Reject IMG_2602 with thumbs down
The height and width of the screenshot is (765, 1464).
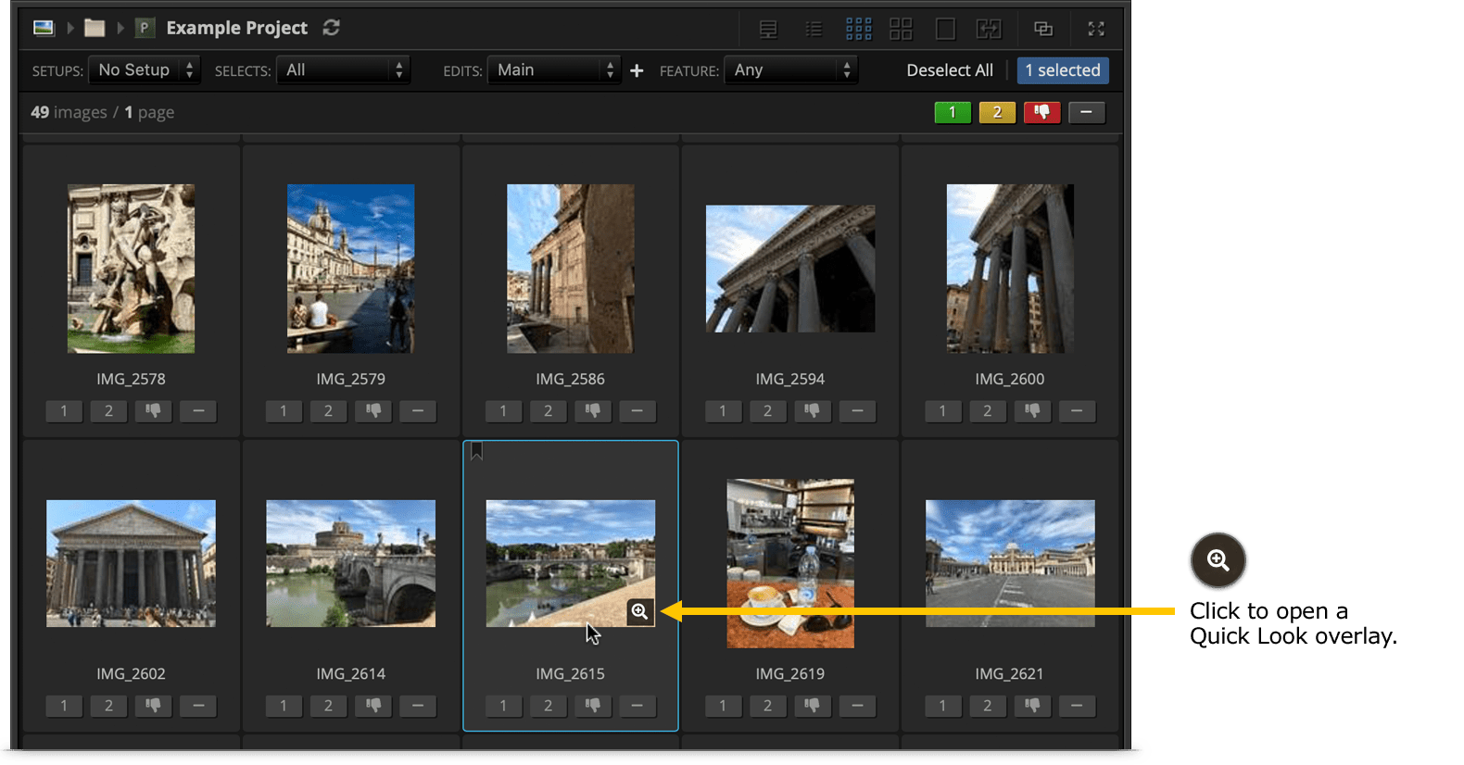[154, 706]
